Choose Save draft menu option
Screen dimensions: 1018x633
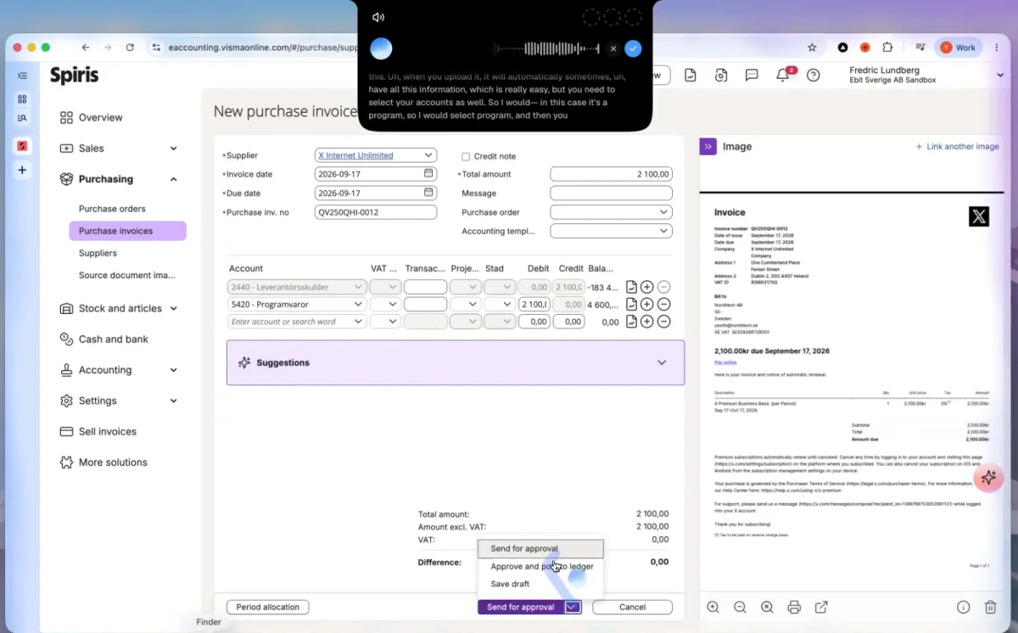pos(540,584)
